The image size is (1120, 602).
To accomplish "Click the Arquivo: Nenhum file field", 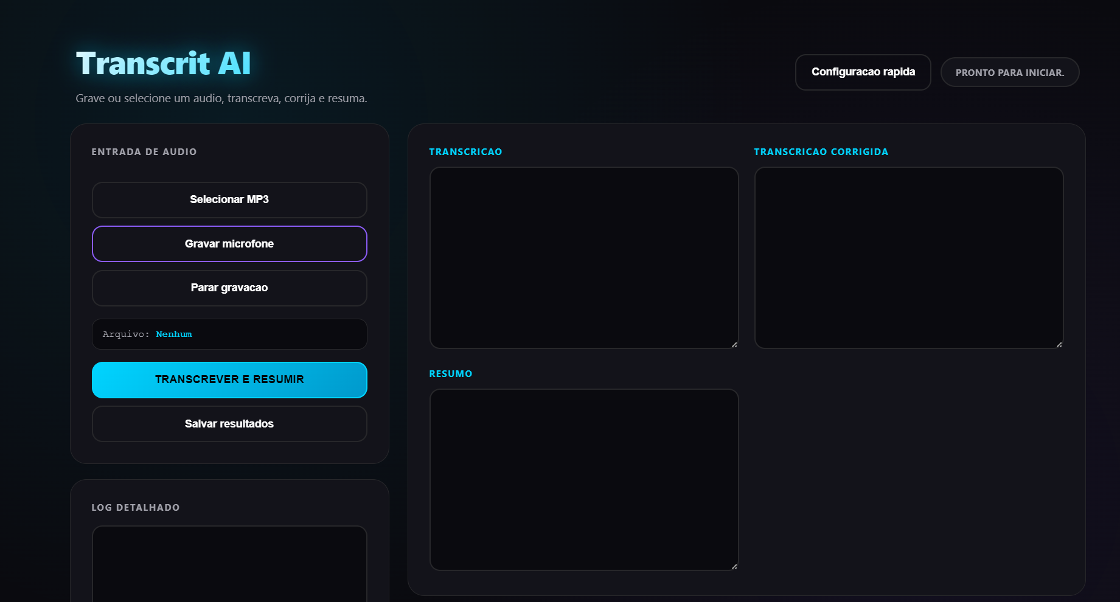I will click(x=229, y=334).
